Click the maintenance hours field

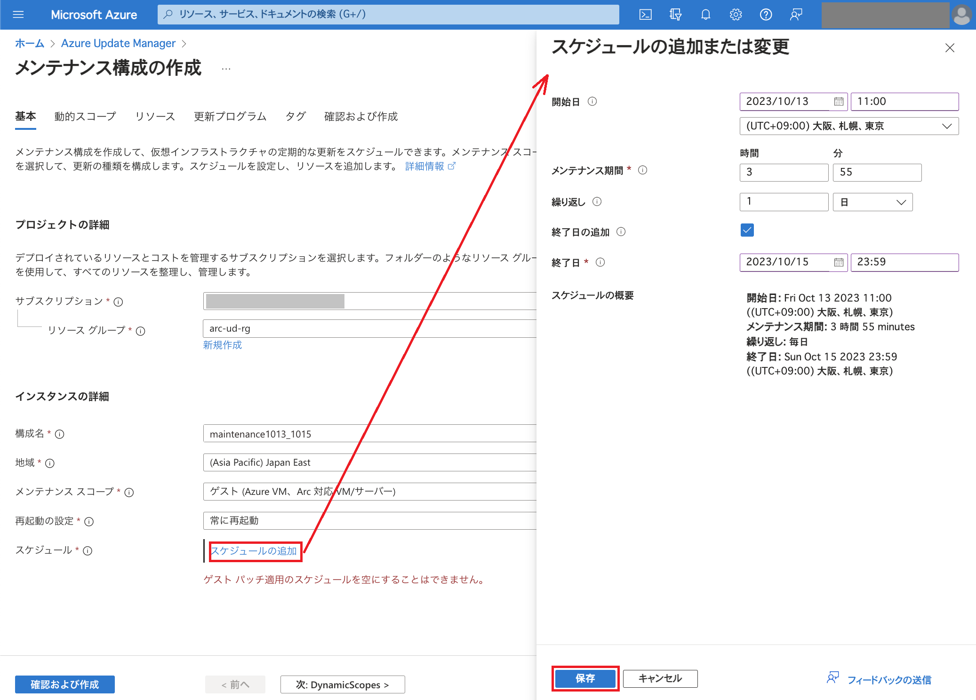click(784, 172)
